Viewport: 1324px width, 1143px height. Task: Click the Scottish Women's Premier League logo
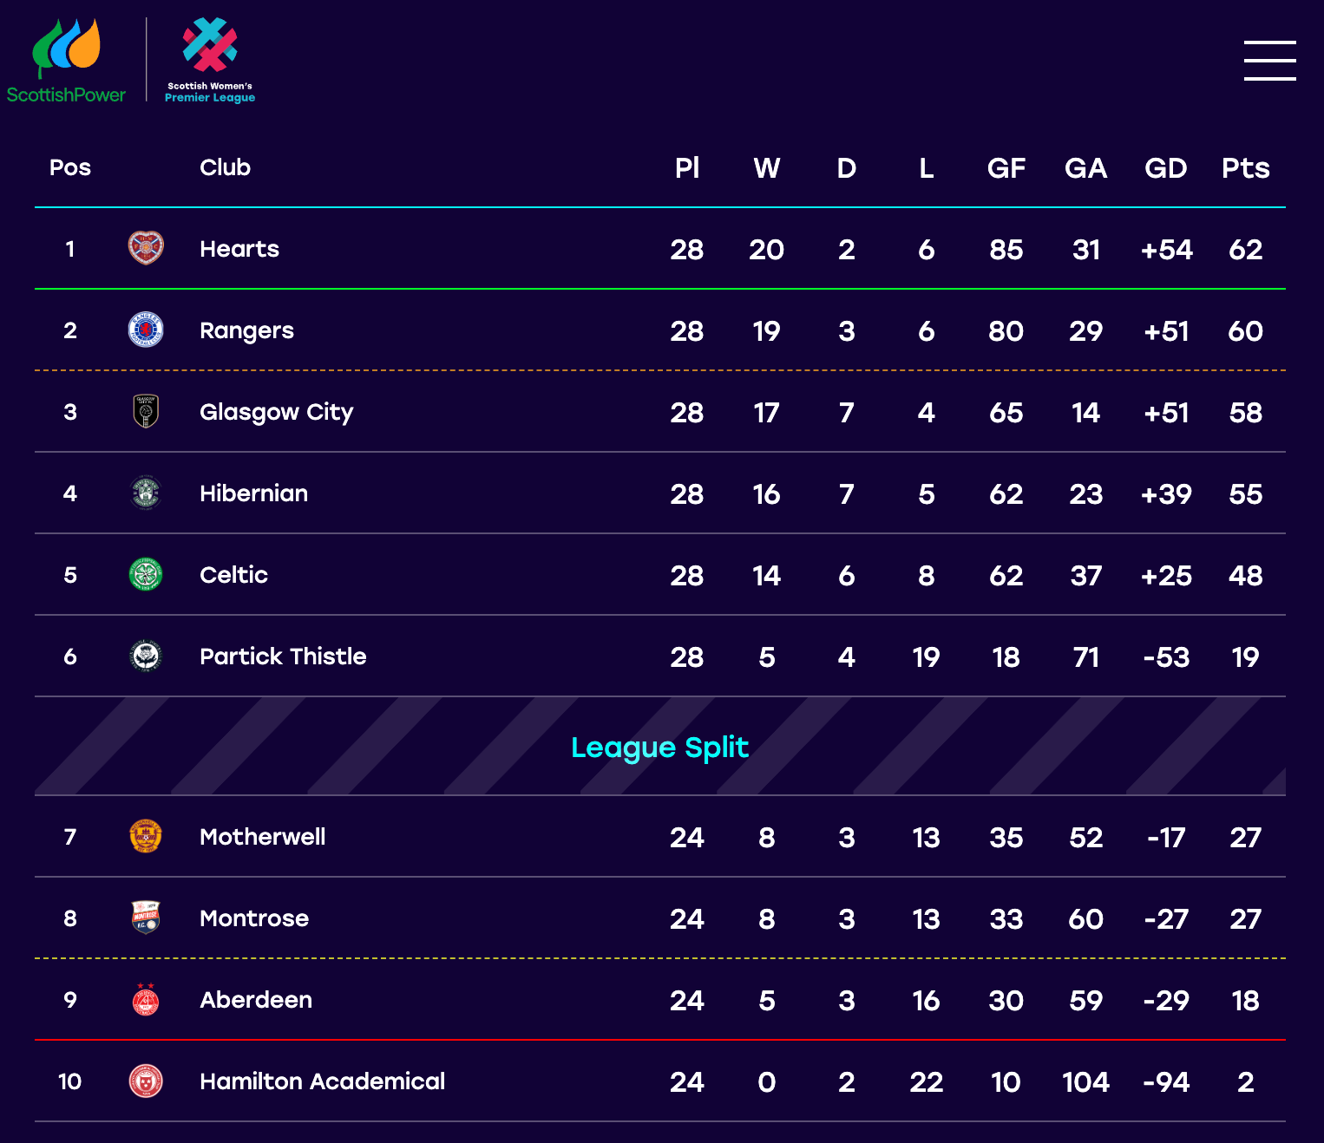[x=210, y=61]
